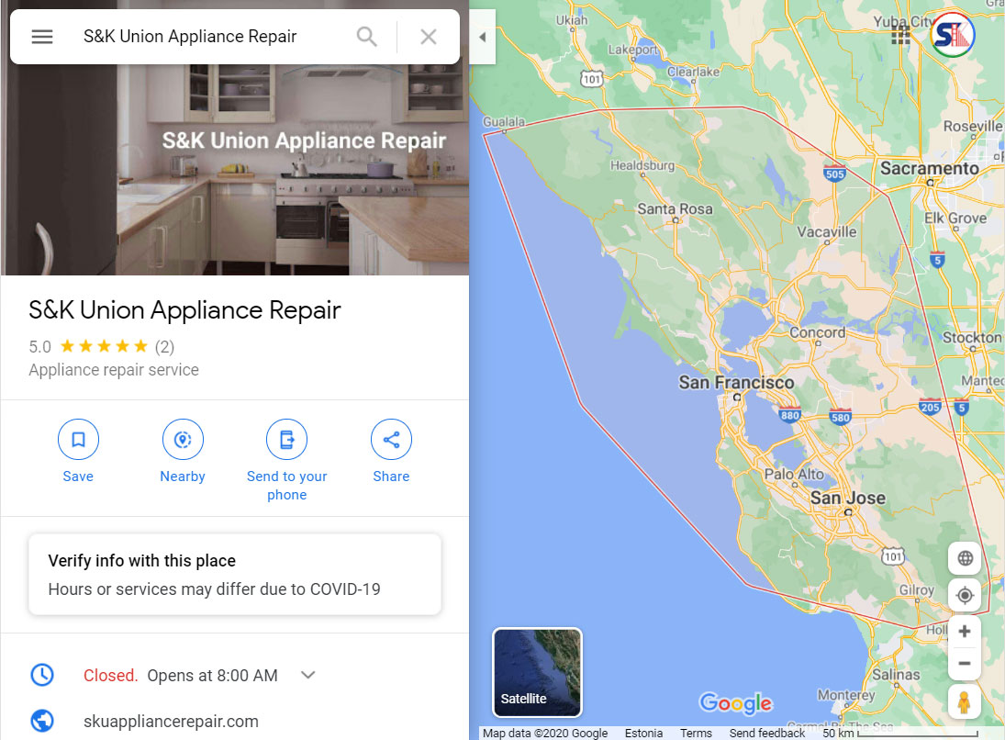Click the Share icon

click(x=391, y=439)
